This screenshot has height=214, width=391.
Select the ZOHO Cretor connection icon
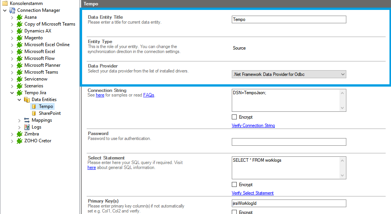pyautogui.click(x=19, y=141)
